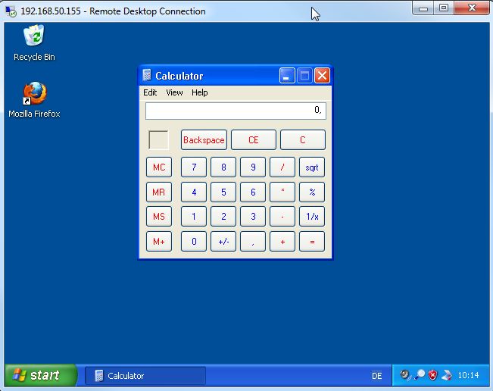Screen dimensions: 493x391
Task: Open the Recycle Bin desktop icon
Action: [x=34, y=36]
